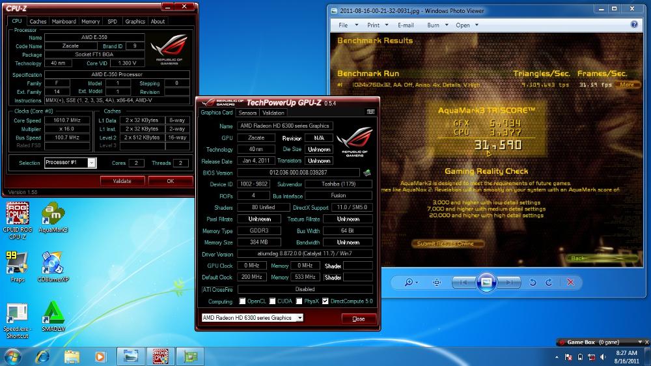Show hidden tray icons arrow
The width and height of the screenshot is (651, 366).
(x=557, y=357)
